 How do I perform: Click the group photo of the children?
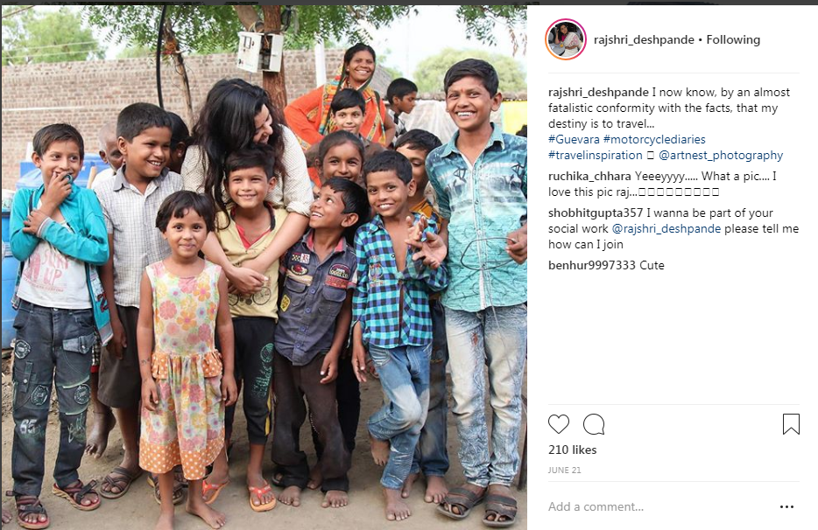pyautogui.click(x=264, y=268)
